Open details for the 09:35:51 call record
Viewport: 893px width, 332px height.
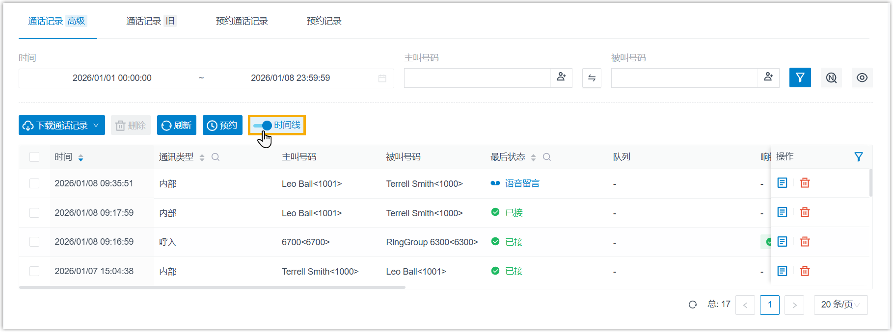click(782, 183)
